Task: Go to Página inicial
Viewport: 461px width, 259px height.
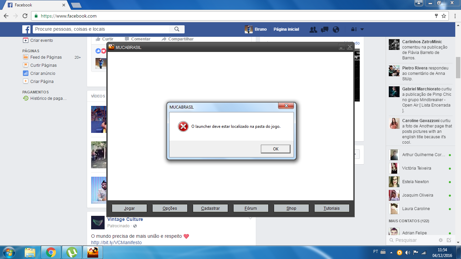Action: point(286,29)
